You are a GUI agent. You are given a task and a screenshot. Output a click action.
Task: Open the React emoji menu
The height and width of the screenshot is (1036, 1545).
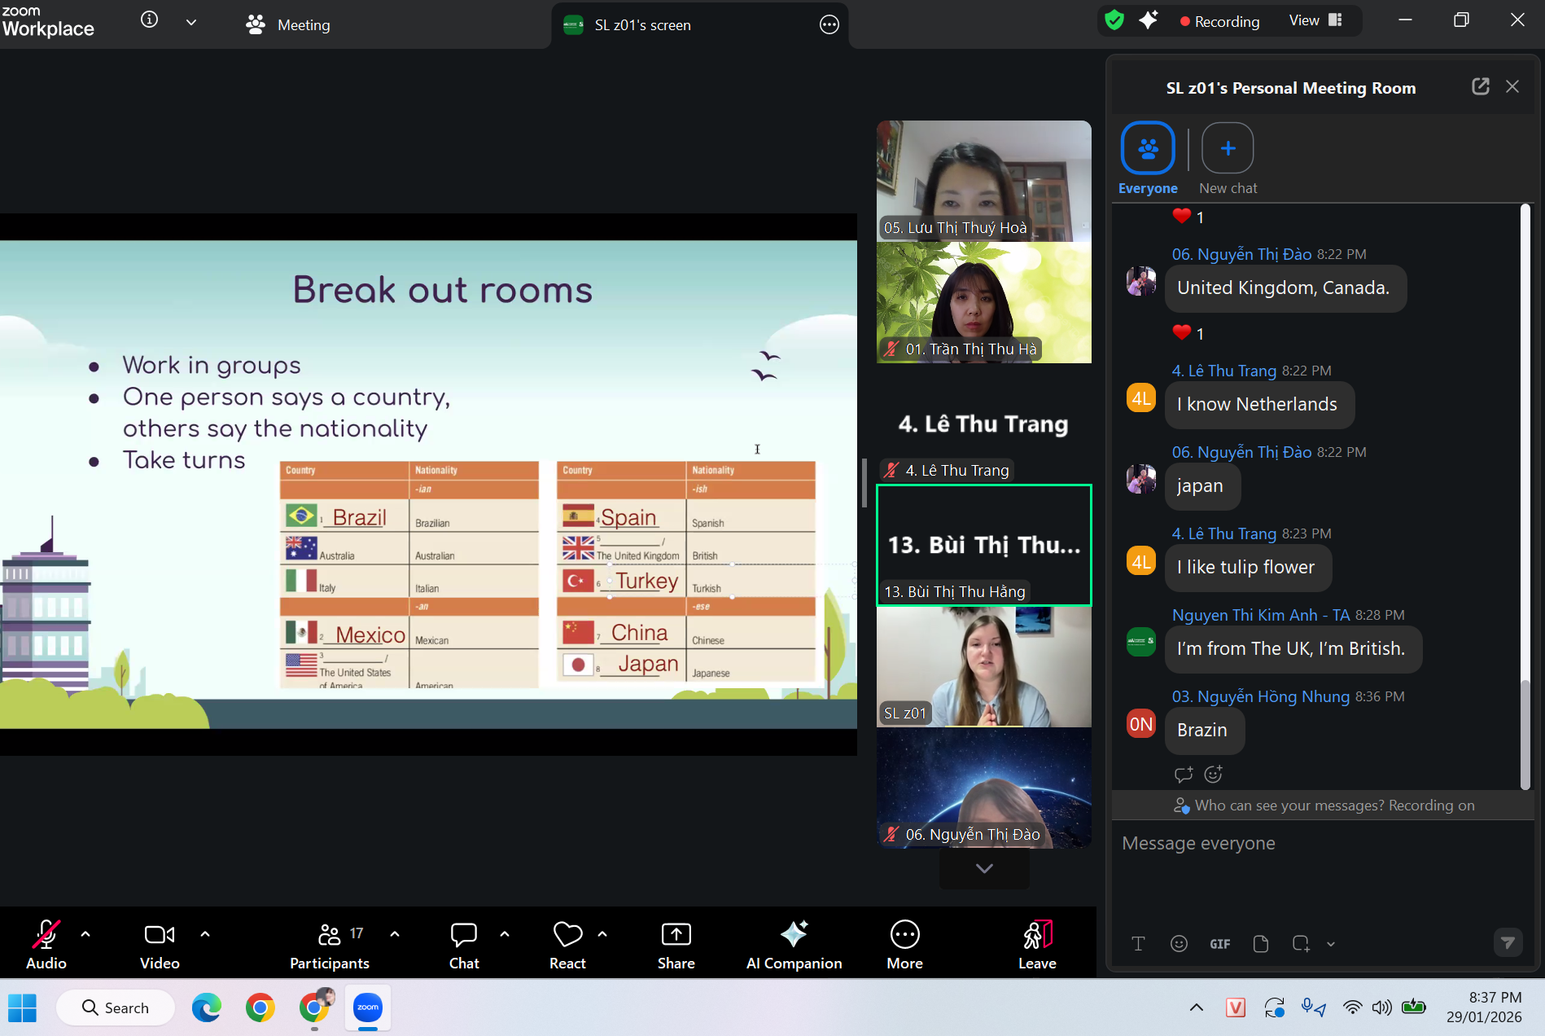pos(567,945)
